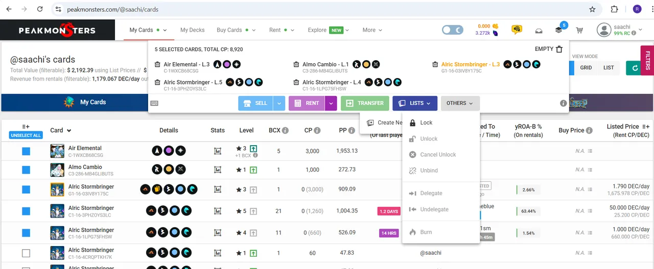Remove Alric Stormbringer L.5 via trash icon
This screenshot has width=654, height=269.
(157, 83)
